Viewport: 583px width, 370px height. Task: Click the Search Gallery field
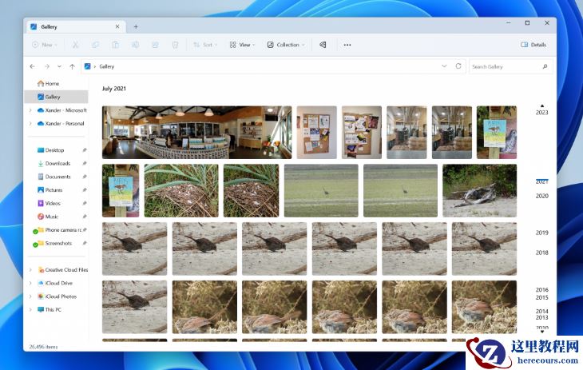point(510,66)
